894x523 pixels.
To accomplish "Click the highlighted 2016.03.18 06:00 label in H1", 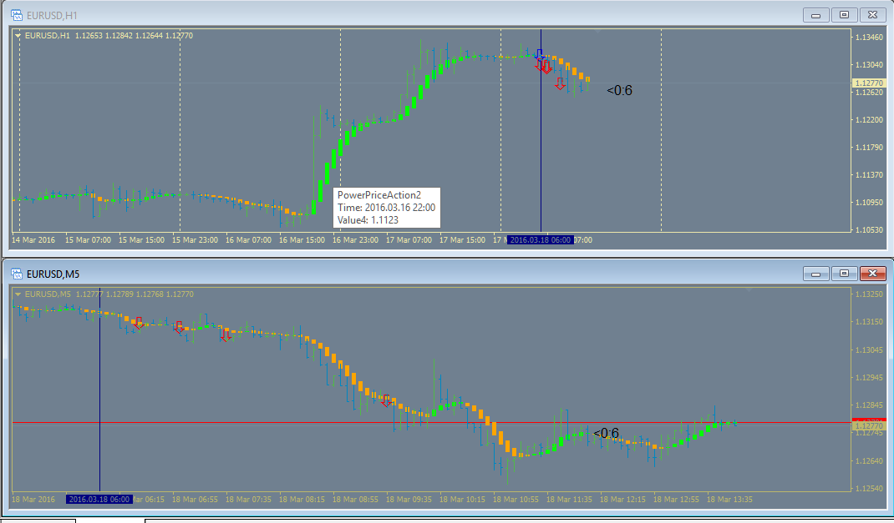I will [541, 240].
